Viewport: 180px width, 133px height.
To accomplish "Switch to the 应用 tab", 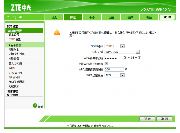I will point(111,17).
